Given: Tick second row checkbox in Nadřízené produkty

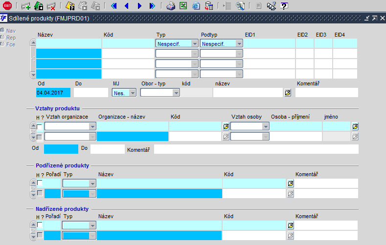Looking at the screenshot, I should click(40, 235).
